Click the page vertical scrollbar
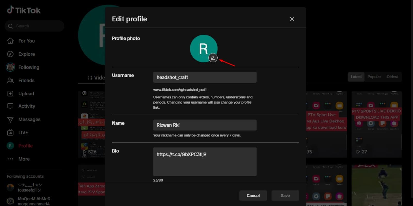Viewport: 413px width, 206px height. [x=412, y=99]
